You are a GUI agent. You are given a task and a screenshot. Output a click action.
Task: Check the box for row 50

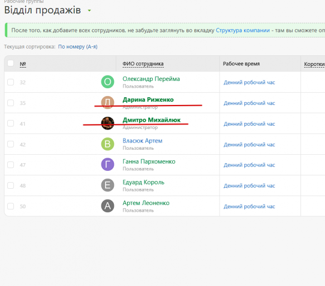pos(11,206)
